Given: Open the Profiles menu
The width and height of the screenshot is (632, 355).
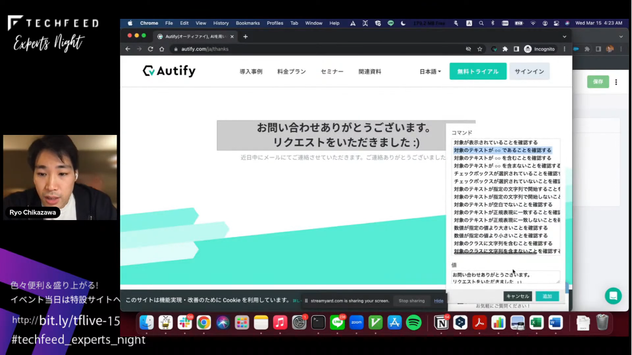Looking at the screenshot, I should [x=275, y=23].
